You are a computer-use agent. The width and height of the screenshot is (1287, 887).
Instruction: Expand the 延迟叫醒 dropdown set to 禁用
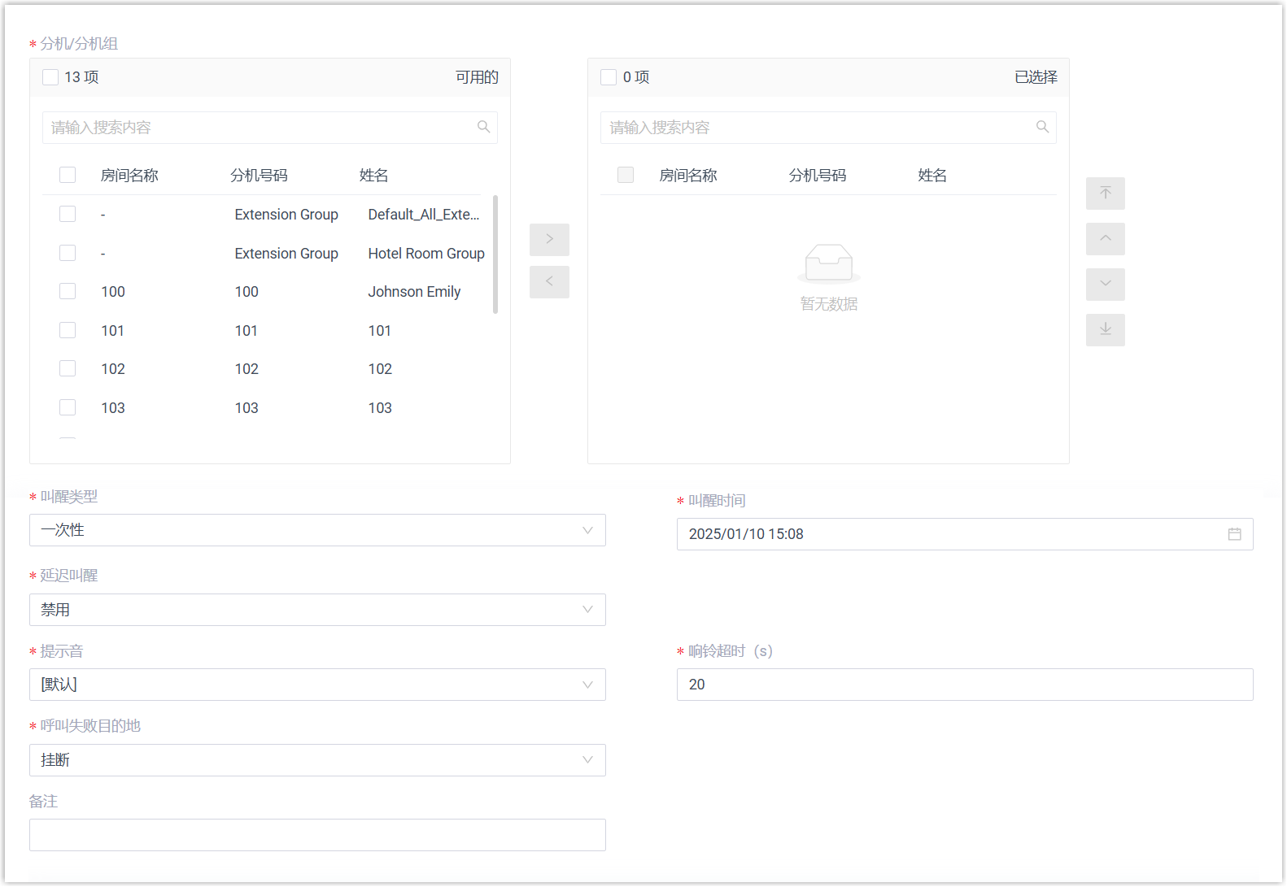(x=317, y=610)
